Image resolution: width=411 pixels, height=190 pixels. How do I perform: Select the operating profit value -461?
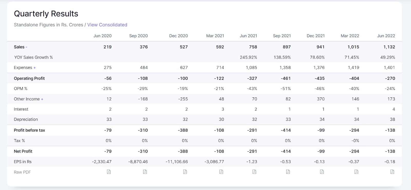(x=286, y=78)
